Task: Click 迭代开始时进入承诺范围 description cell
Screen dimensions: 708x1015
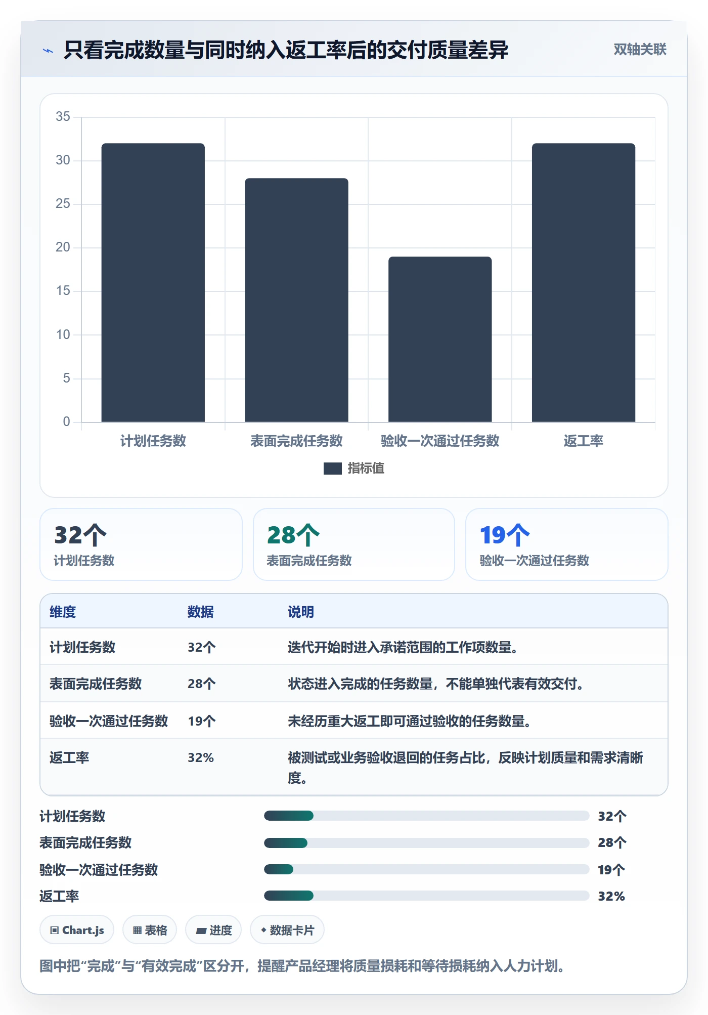Action: point(403,647)
